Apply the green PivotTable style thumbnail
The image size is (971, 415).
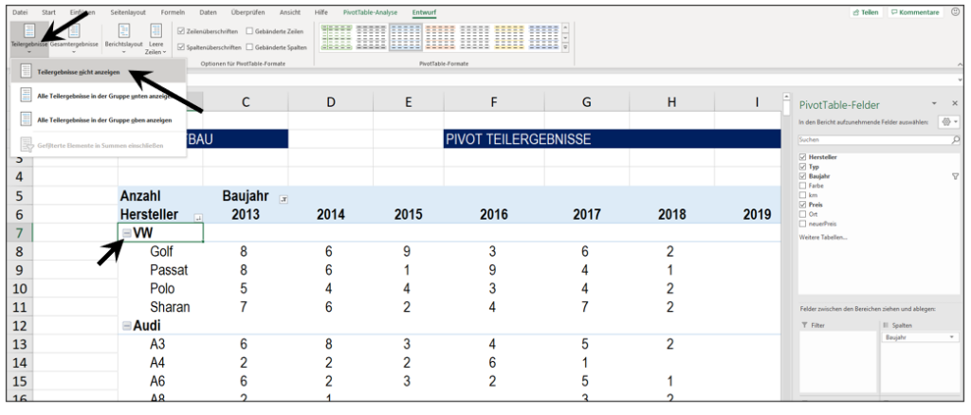(337, 38)
